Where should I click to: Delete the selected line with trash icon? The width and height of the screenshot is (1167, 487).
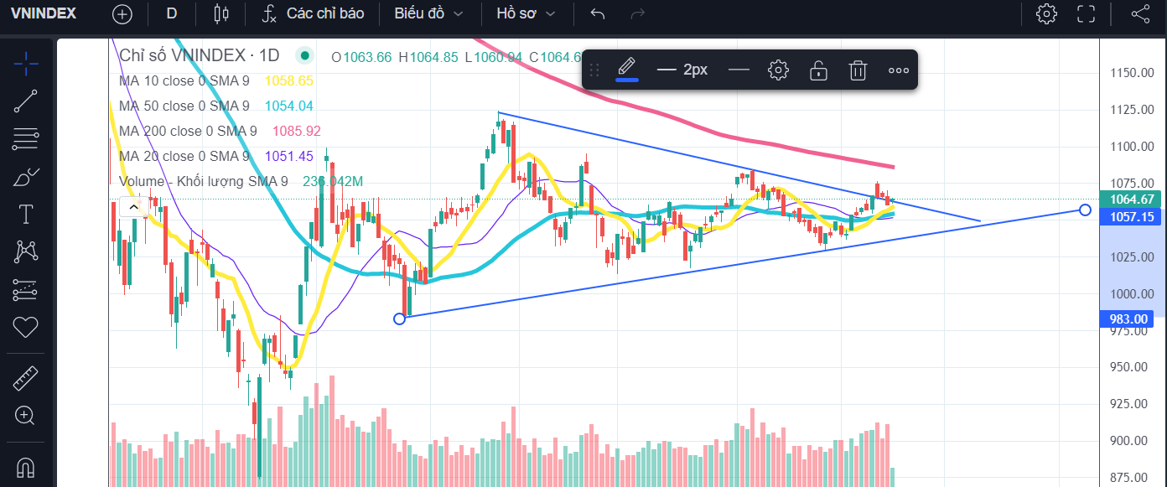857,70
